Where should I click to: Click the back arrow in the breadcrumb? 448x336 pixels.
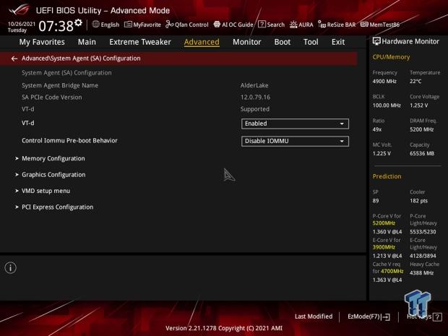coord(14,59)
